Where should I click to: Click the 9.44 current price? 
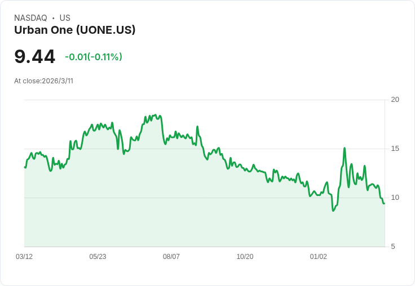tap(34, 56)
